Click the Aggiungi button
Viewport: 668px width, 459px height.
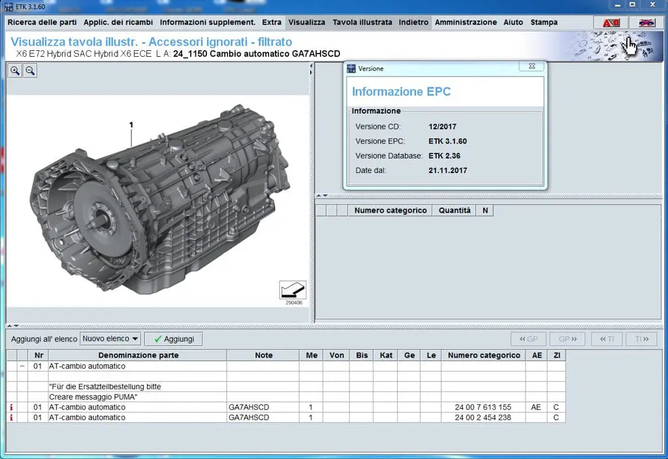click(x=174, y=339)
